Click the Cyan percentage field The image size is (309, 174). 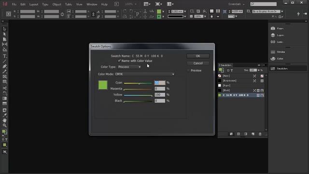(x=160, y=83)
